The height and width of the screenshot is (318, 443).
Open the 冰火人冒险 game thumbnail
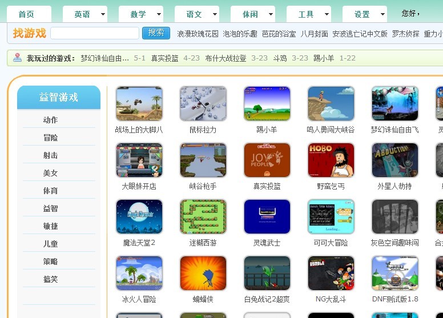click(x=139, y=273)
